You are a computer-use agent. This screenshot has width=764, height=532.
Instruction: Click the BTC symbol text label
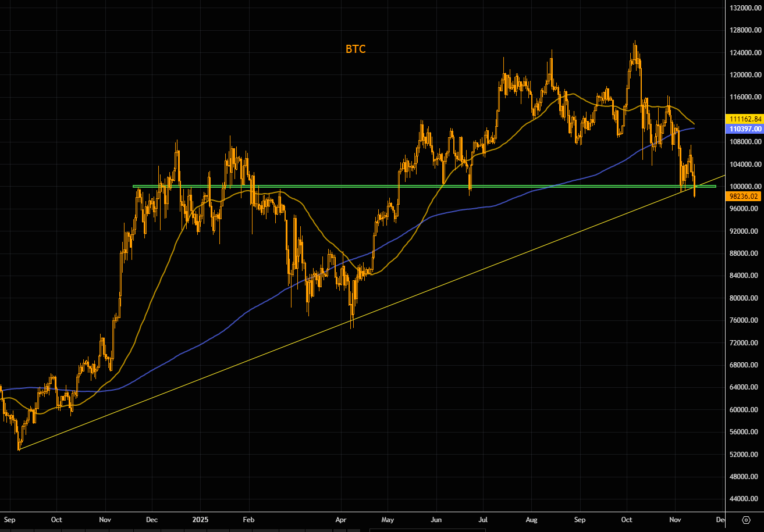[x=356, y=49]
